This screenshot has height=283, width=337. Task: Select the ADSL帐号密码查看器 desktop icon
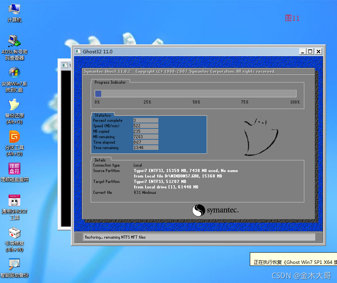(14, 47)
